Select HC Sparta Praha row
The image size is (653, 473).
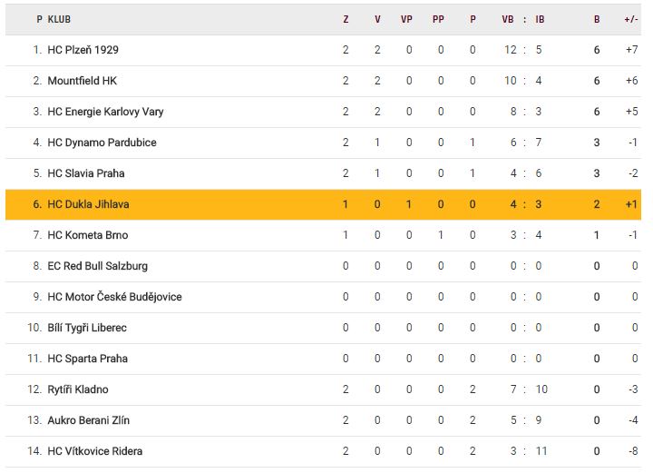coord(323,359)
